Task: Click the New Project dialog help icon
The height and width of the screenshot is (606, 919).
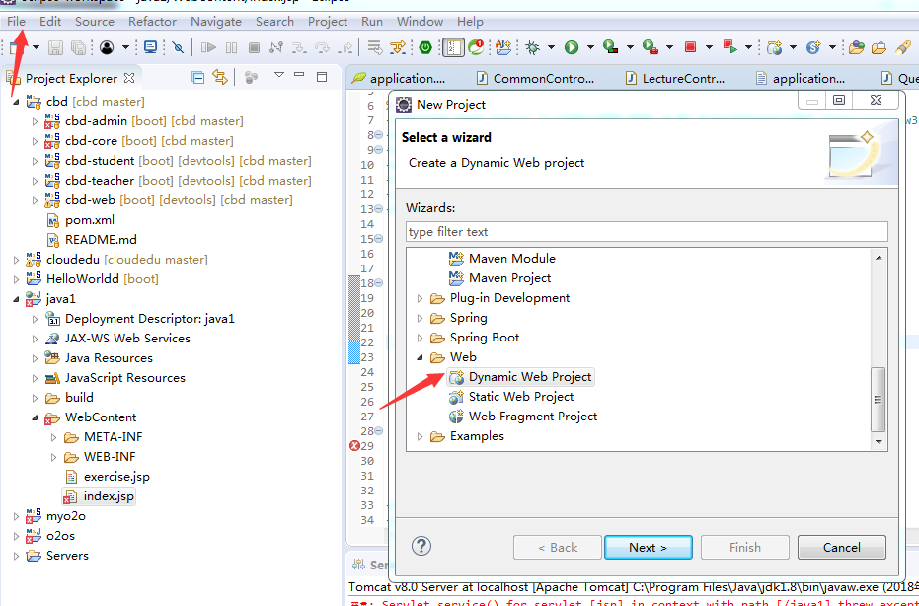Action: (421, 546)
